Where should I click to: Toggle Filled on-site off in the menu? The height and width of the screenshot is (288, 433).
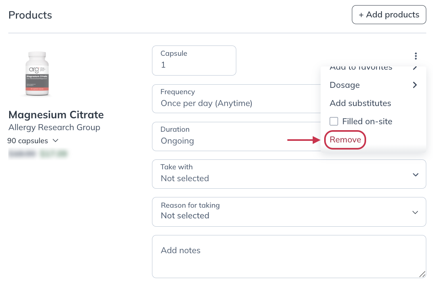(x=334, y=121)
